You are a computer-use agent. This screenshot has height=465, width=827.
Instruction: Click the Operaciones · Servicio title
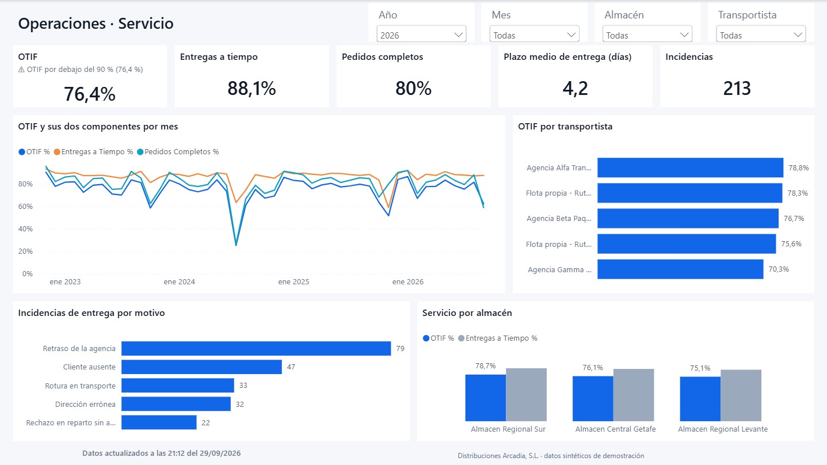(96, 24)
